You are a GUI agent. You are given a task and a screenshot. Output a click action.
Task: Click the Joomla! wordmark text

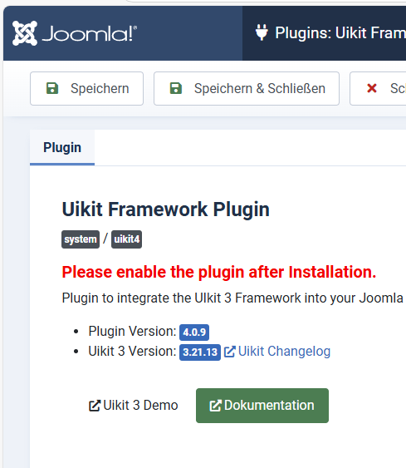pyautogui.click(x=90, y=33)
